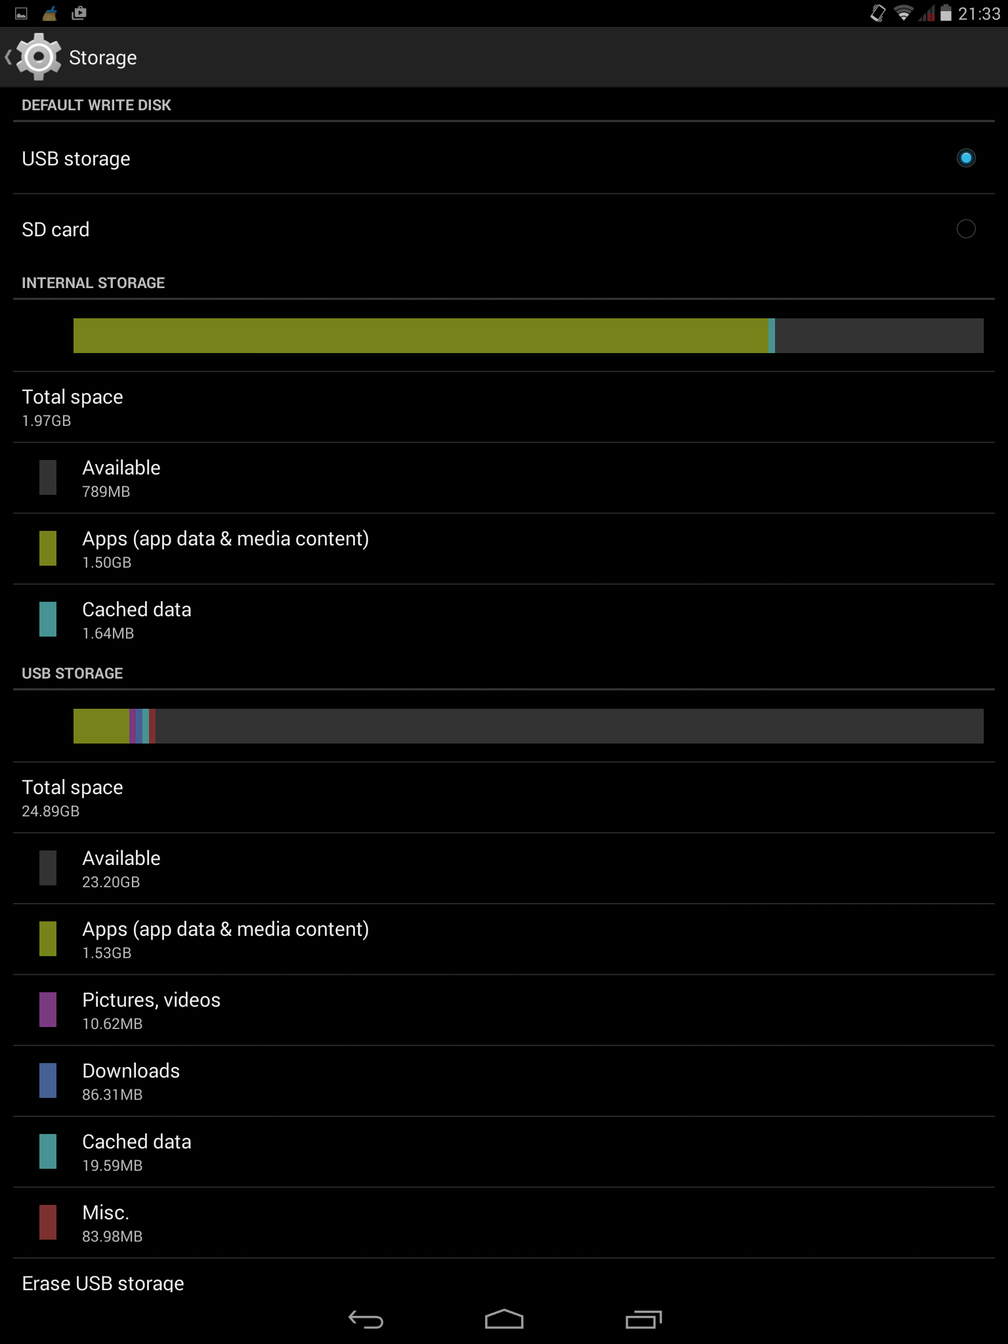This screenshot has width=1008, height=1344.
Task: Open the Recent apps button
Action: [x=644, y=1319]
